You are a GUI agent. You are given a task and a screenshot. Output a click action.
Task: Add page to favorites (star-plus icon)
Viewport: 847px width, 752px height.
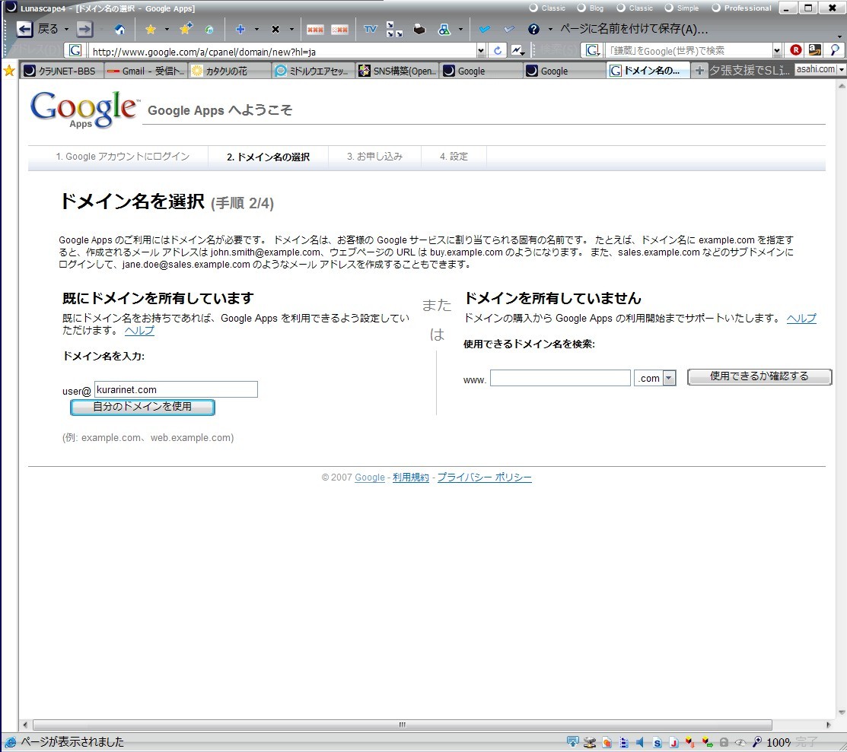tap(186, 29)
